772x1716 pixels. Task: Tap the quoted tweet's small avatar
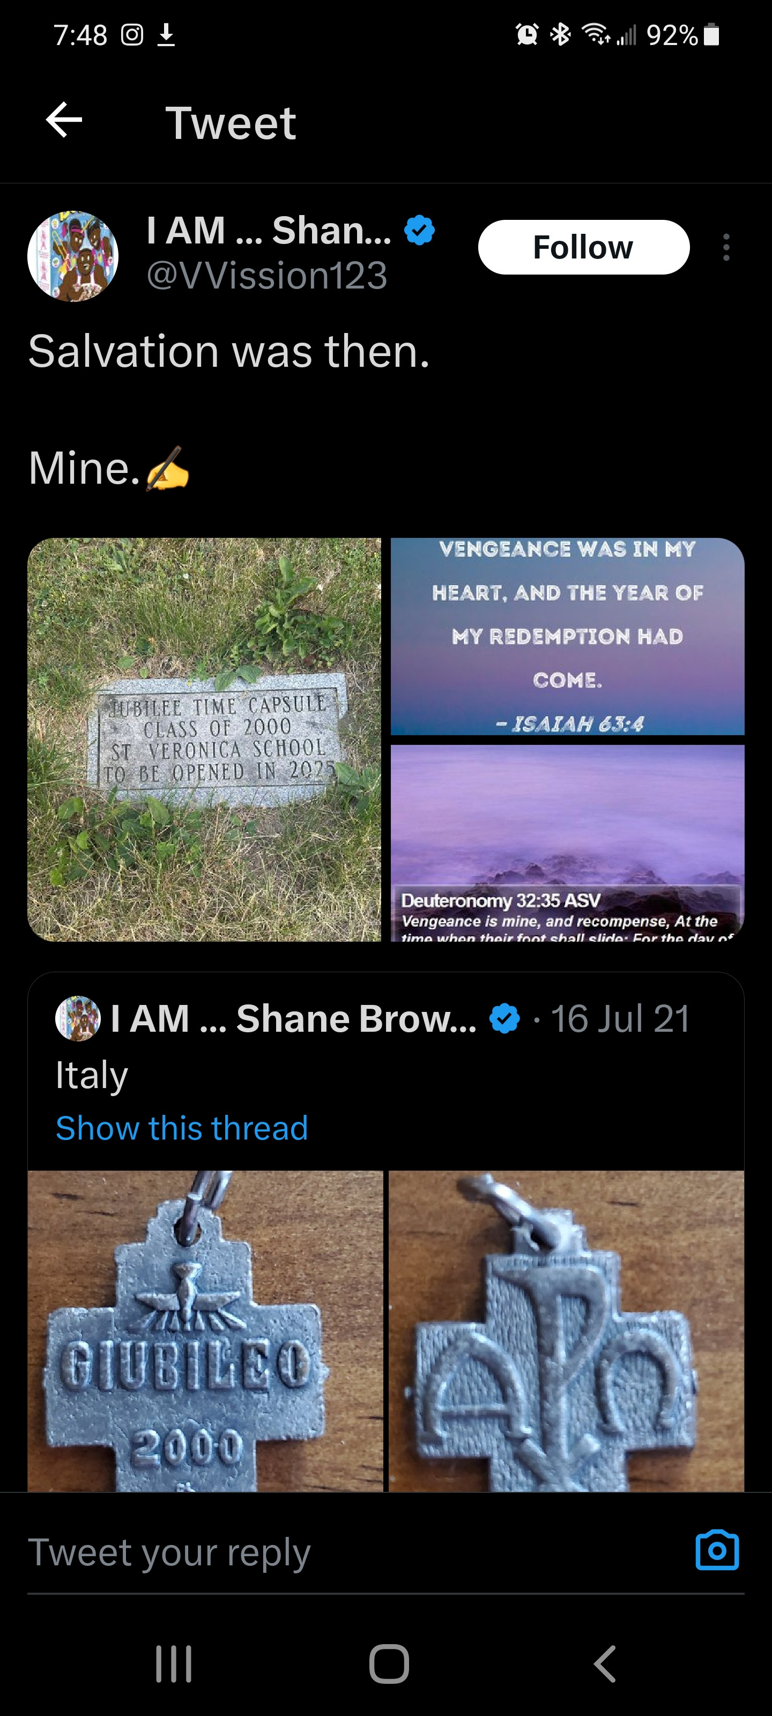point(78,1018)
